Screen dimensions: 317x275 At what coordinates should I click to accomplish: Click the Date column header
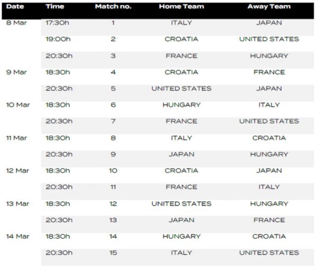click(15, 6)
